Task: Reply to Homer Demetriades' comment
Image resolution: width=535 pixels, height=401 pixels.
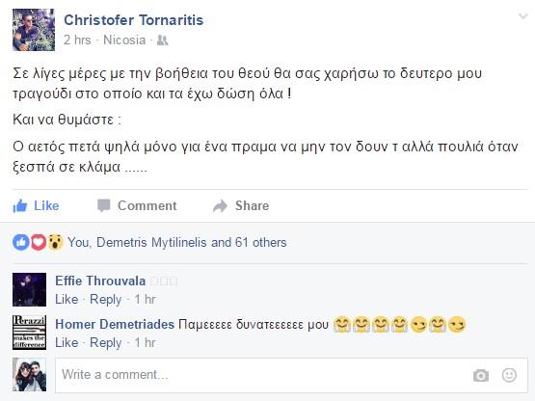Action: click(105, 342)
